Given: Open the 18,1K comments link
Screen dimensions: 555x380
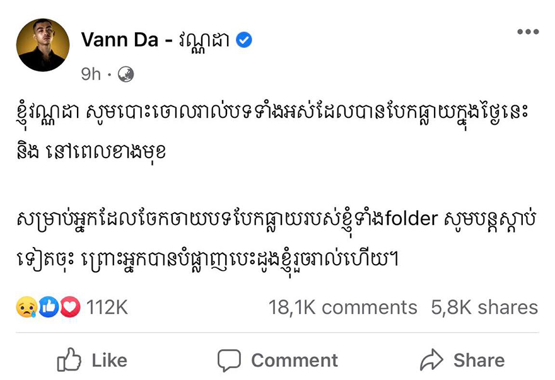Looking at the screenshot, I should pyautogui.click(x=342, y=308).
